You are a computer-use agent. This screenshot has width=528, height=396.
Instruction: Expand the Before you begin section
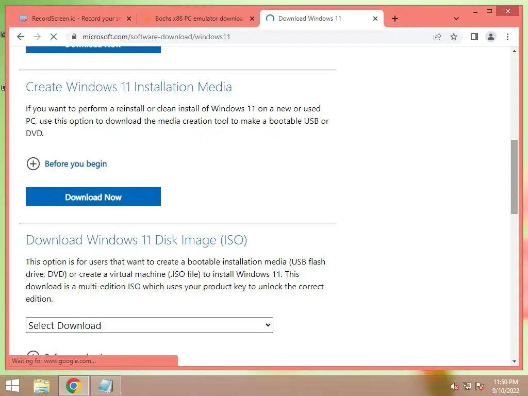(x=67, y=164)
